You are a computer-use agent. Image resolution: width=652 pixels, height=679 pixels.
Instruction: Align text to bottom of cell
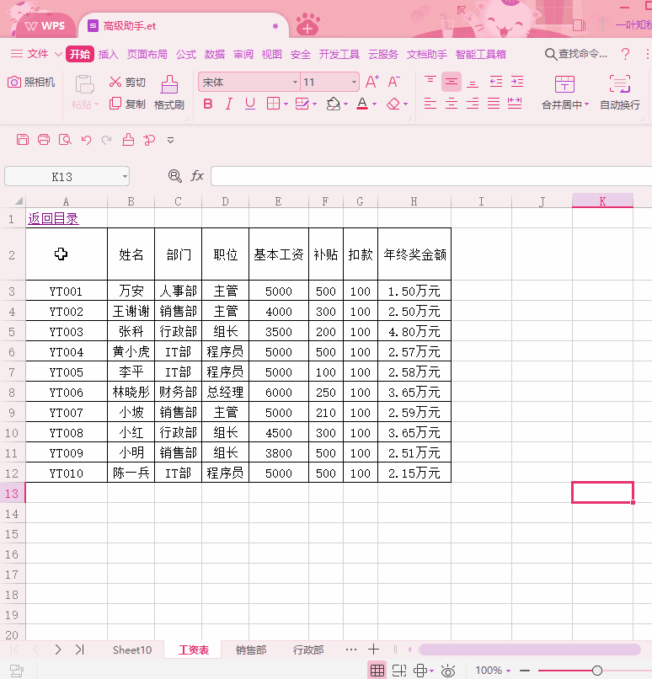click(x=473, y=83)
